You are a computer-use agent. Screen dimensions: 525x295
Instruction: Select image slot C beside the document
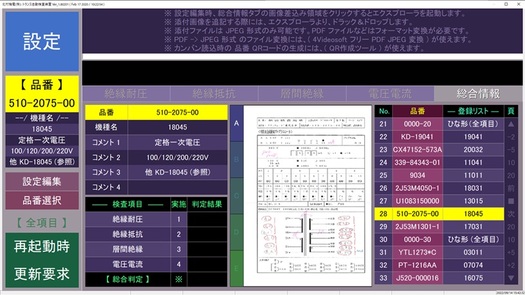pos(235,195)
